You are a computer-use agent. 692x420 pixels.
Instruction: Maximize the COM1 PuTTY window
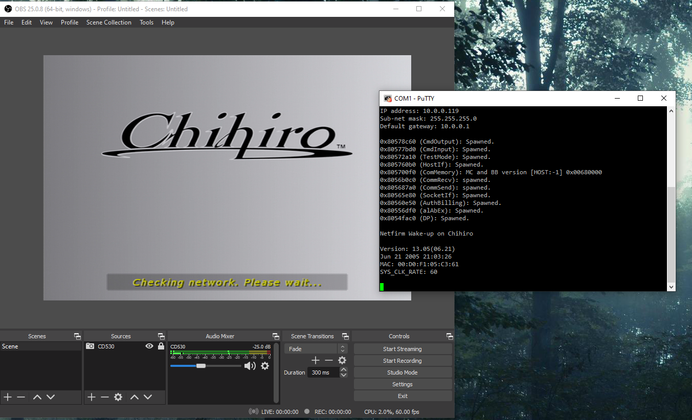(640, 98)
